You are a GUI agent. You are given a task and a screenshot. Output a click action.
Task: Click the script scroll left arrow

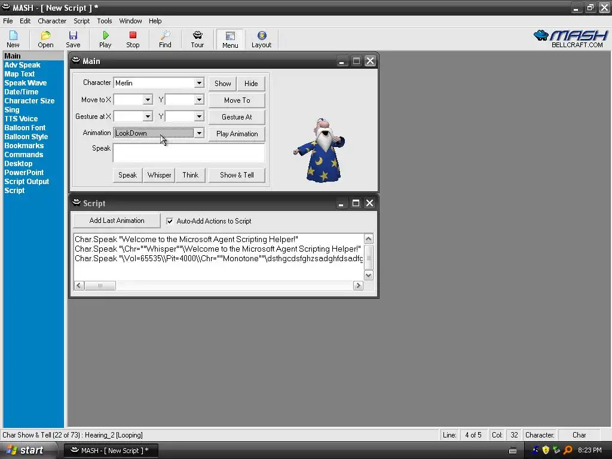coord(79,286)
